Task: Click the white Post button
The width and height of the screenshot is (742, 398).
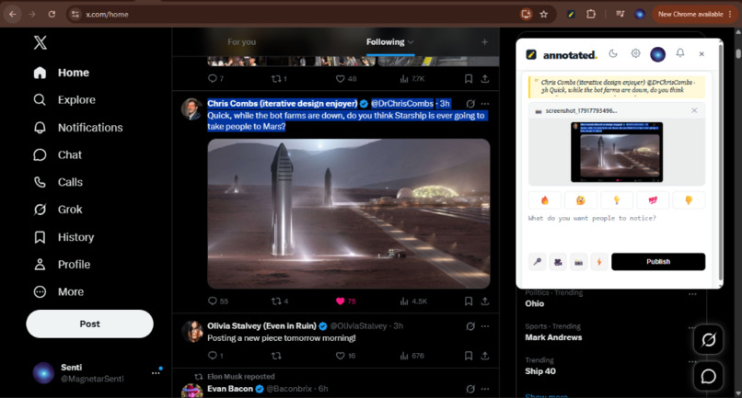Action: [89, 324]
